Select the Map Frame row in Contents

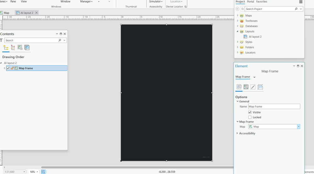[36, 68]
